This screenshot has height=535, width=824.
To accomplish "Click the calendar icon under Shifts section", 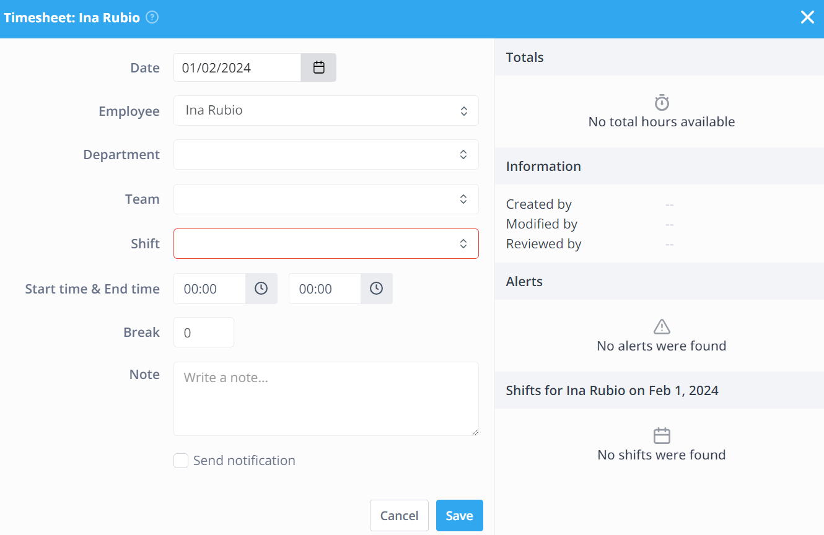I will pos(661,435).
